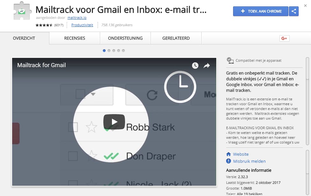This screenshot has width=311, height=196.
Task: Click the Compatibel met je apparaat text
Action: pos(258,60)
